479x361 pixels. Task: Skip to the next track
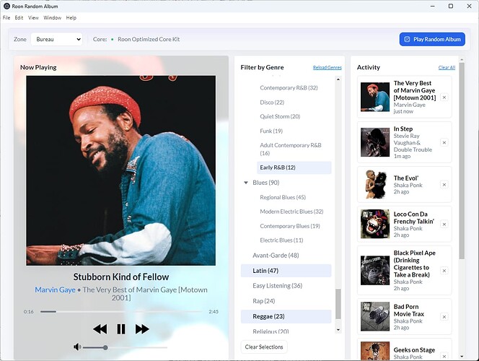(142, 329)
